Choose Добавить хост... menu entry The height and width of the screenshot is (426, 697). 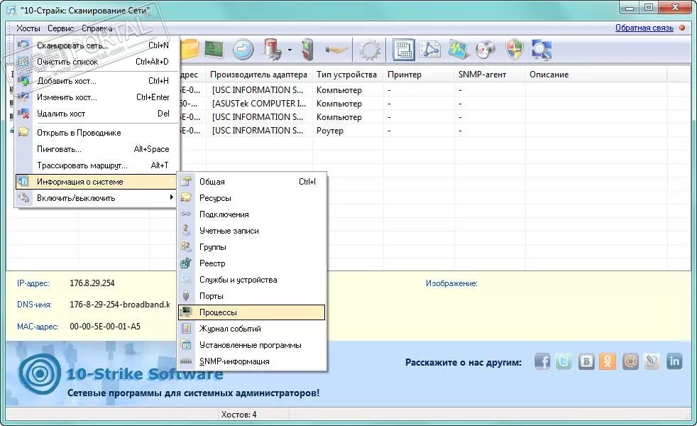[x=97, y=81]
